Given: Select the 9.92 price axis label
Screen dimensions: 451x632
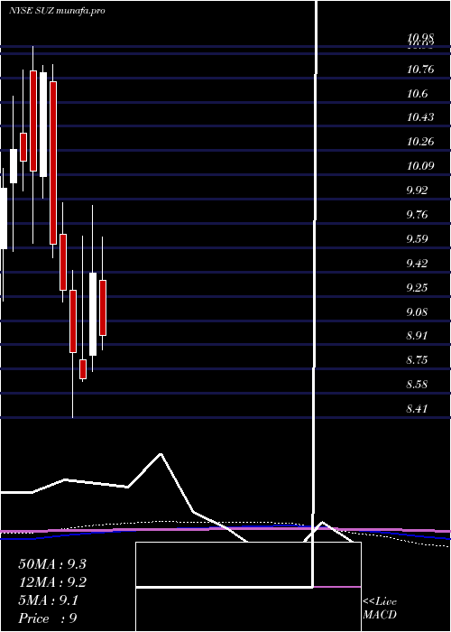Looking at the screenshot, I should pyautogui.click(x=417, y=190).
